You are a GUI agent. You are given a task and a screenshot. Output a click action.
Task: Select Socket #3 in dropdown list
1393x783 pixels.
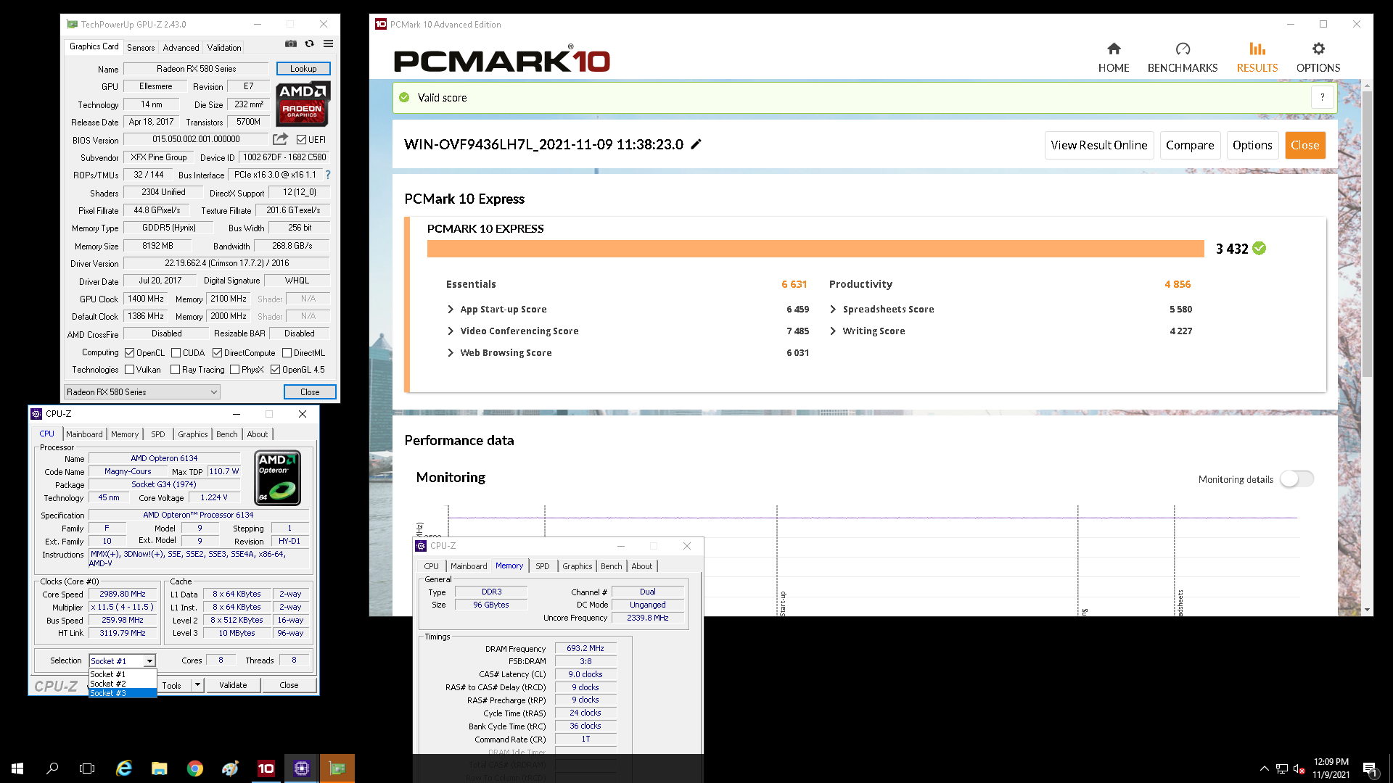(x=123, y=693)
